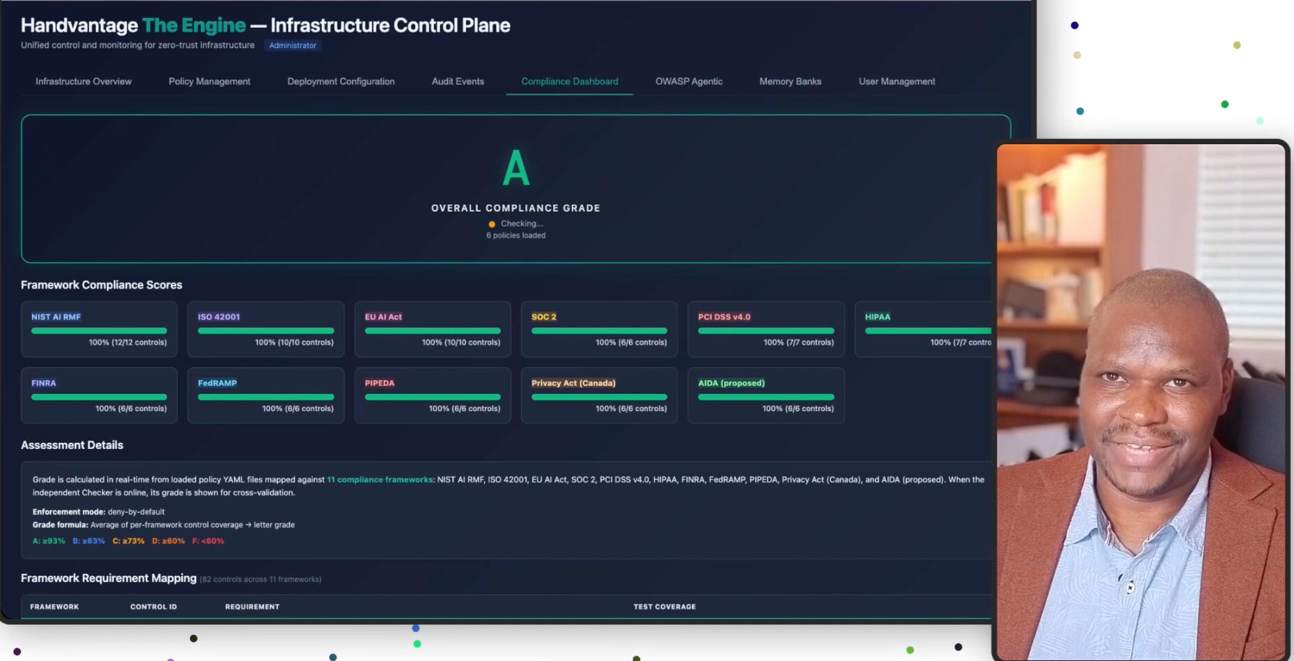The image size is (1294, 661).
Task: Select the Compliance Dashboard tab
Action: tap(570, 81)
